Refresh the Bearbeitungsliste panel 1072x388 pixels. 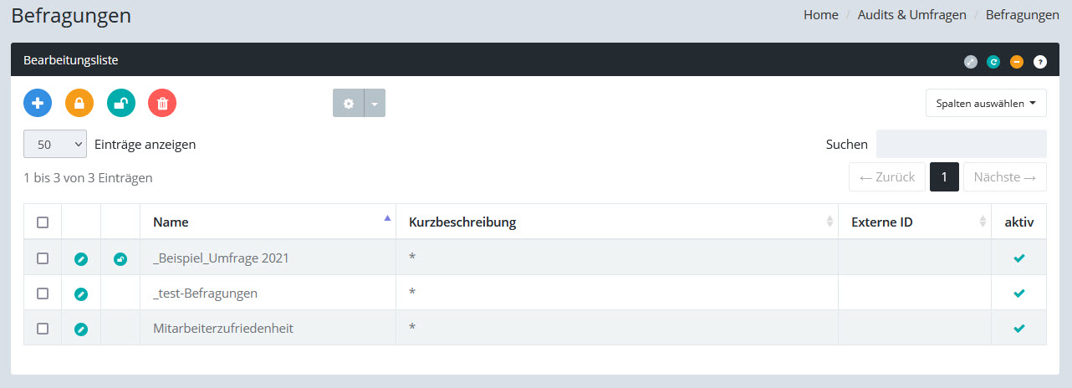click(x=993, y=61)
